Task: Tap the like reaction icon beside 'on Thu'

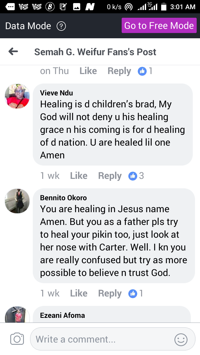Action: click(142, 71)
